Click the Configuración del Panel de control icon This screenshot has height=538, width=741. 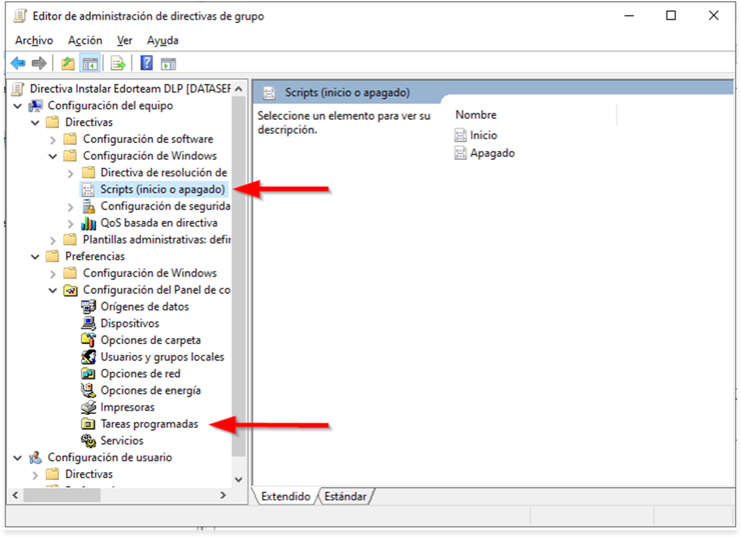click(x=71, y=290)
